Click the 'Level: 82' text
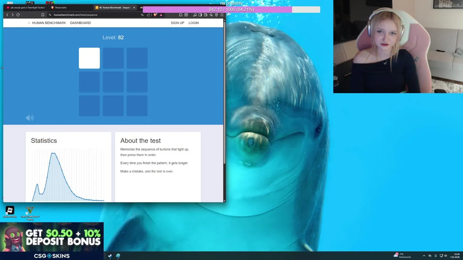Viewport: 463px width, 260px height. click(113, 37)
